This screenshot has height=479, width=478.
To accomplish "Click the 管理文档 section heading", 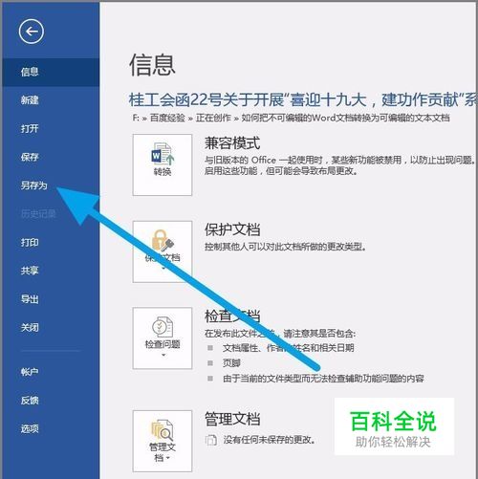I will [x=232, y=419].
